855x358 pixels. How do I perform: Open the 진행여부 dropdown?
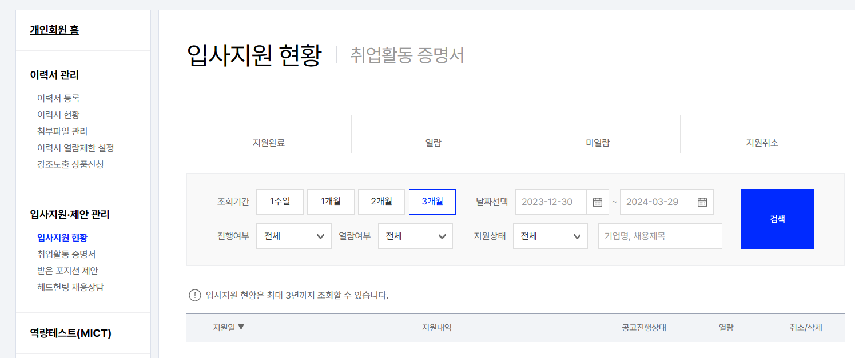(294, 236)
